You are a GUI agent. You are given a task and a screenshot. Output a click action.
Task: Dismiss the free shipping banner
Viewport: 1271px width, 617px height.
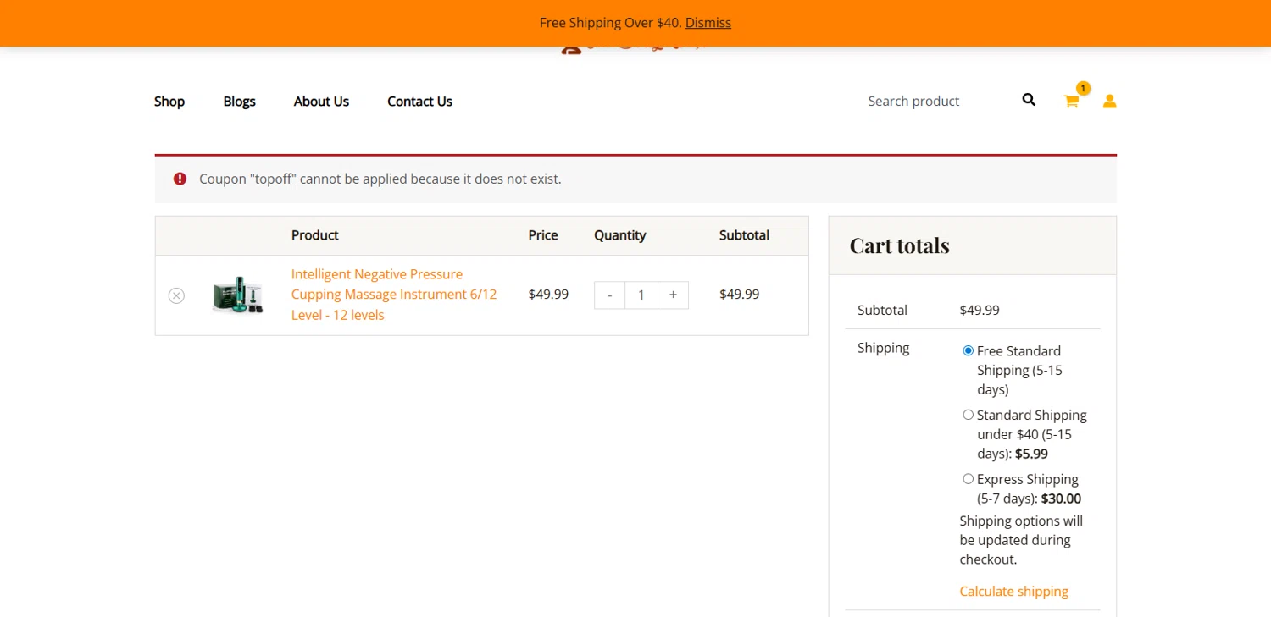click(x=708, y=23)
